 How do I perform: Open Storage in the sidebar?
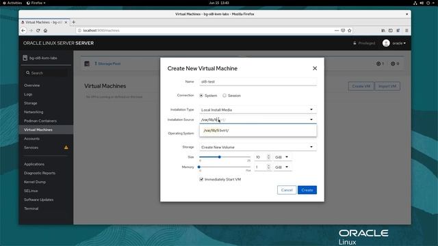click(30, 103)
